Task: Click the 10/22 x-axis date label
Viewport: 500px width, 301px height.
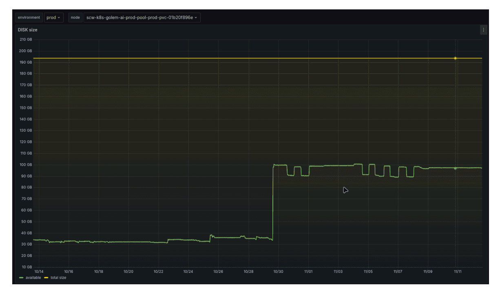Action: 159,271
